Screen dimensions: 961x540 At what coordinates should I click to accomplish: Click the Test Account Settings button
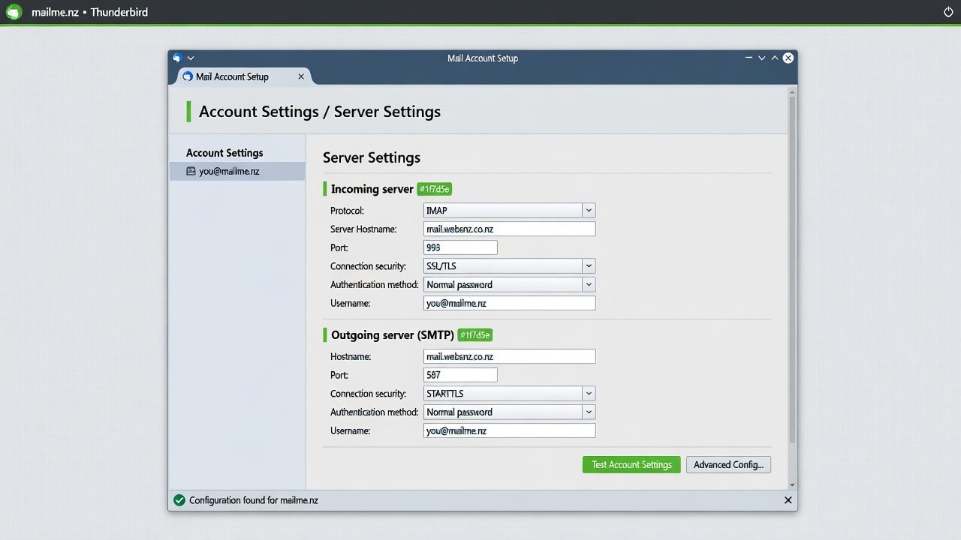pyautogui.click(x=631, y=465)
